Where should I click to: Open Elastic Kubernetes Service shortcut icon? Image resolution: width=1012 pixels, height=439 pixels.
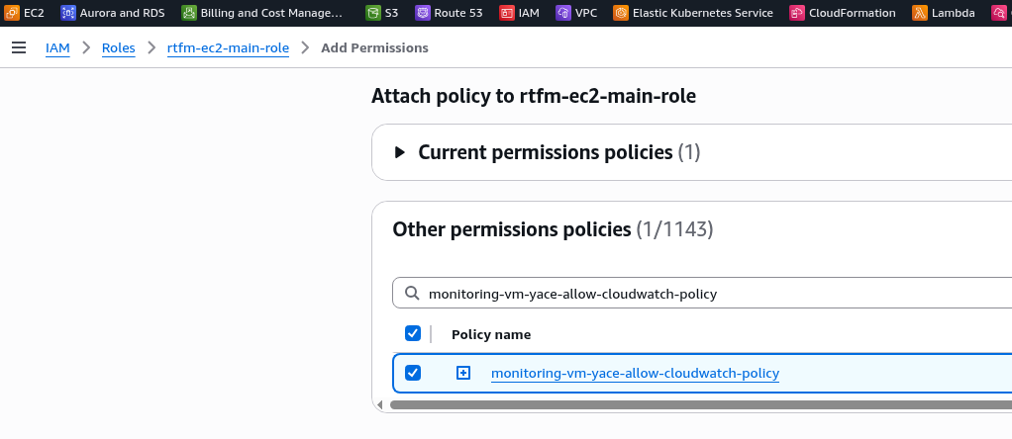tap(621, 13)
